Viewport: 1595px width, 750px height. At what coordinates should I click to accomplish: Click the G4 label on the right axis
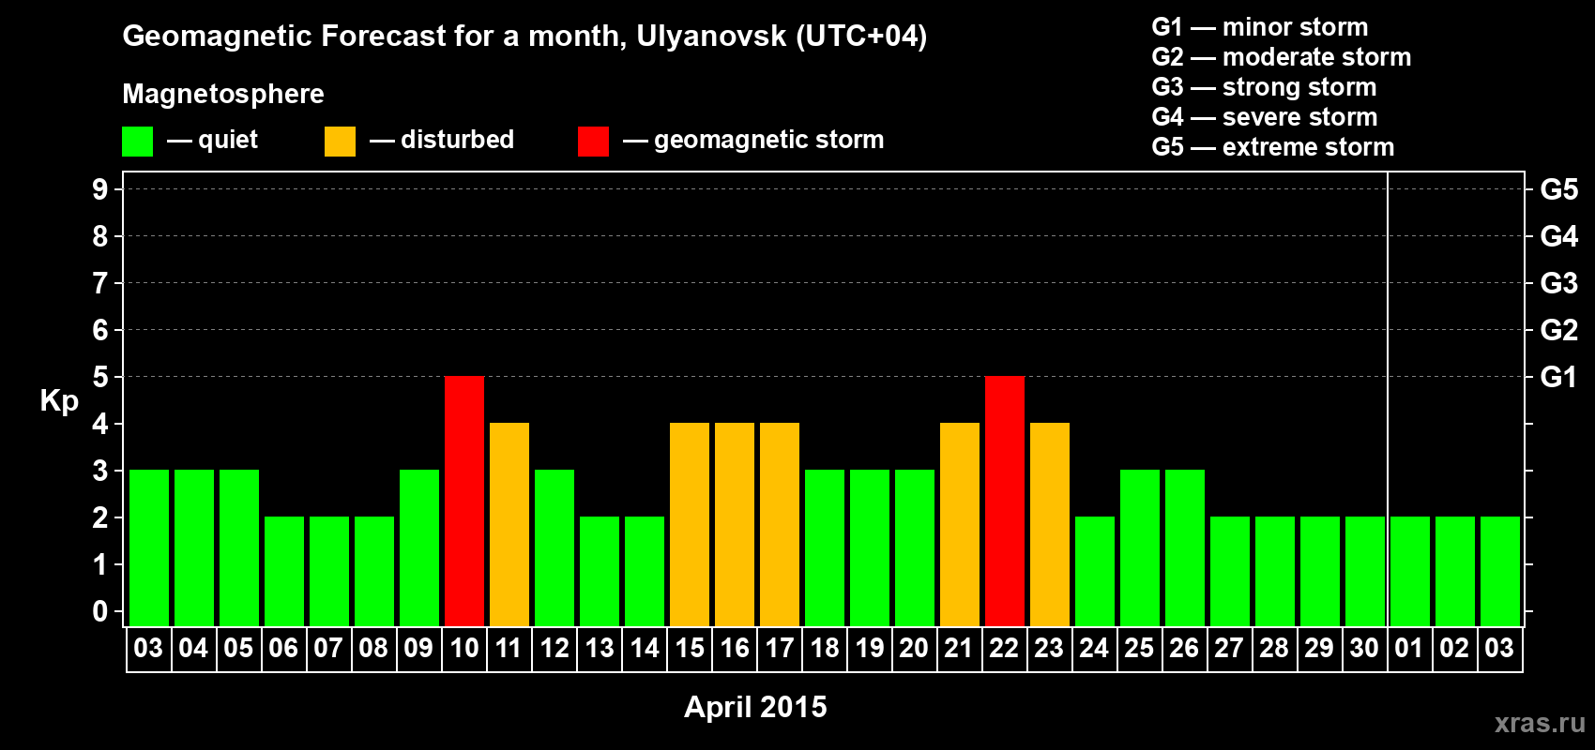[1559, 236]
